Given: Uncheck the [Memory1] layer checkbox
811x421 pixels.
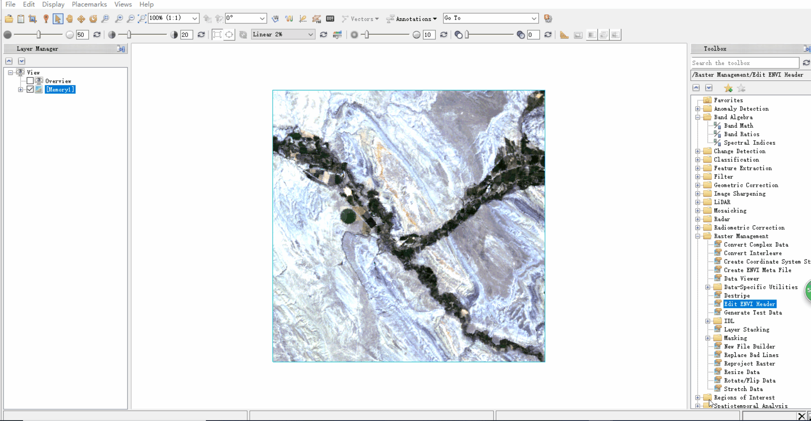Looking at the screenshot, I should (x=30, y=89).
